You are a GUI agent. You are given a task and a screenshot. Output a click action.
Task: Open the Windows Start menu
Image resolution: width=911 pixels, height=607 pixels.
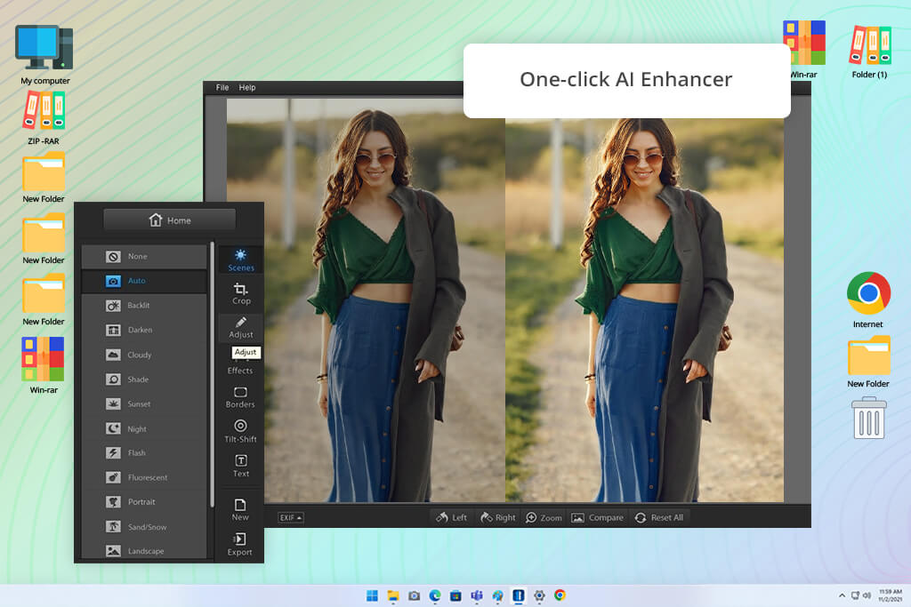point(373,595)
